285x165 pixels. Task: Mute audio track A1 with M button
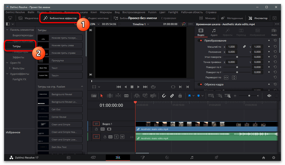122,137
